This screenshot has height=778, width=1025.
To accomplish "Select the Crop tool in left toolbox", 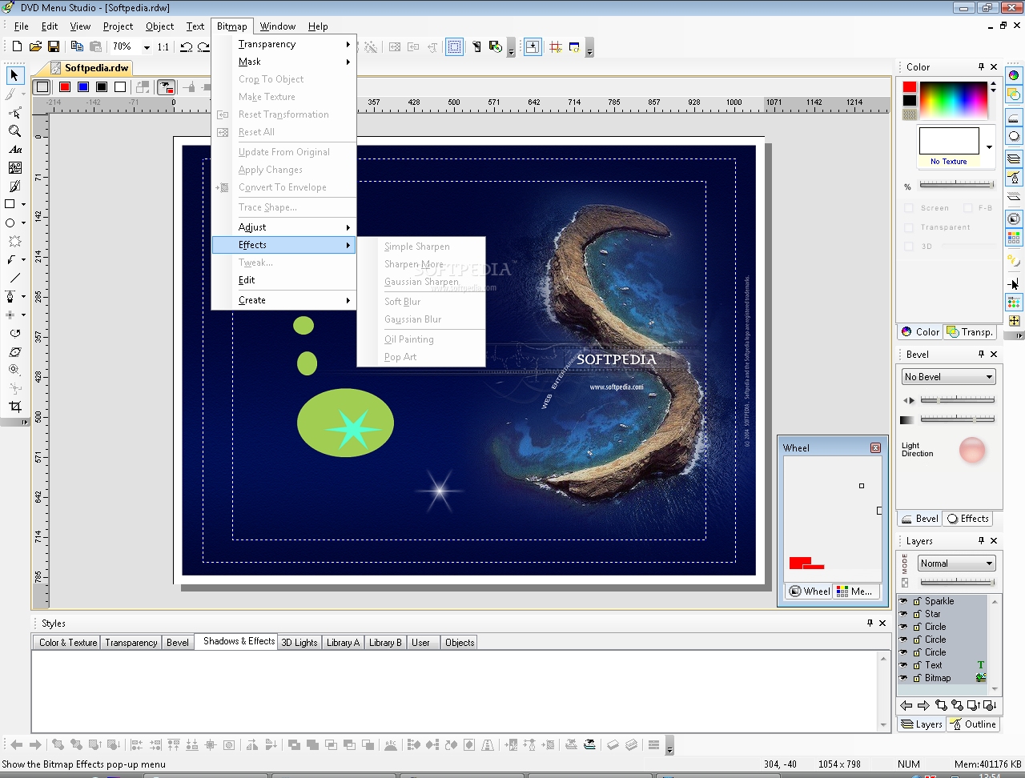I will click(x=14, y=407).
